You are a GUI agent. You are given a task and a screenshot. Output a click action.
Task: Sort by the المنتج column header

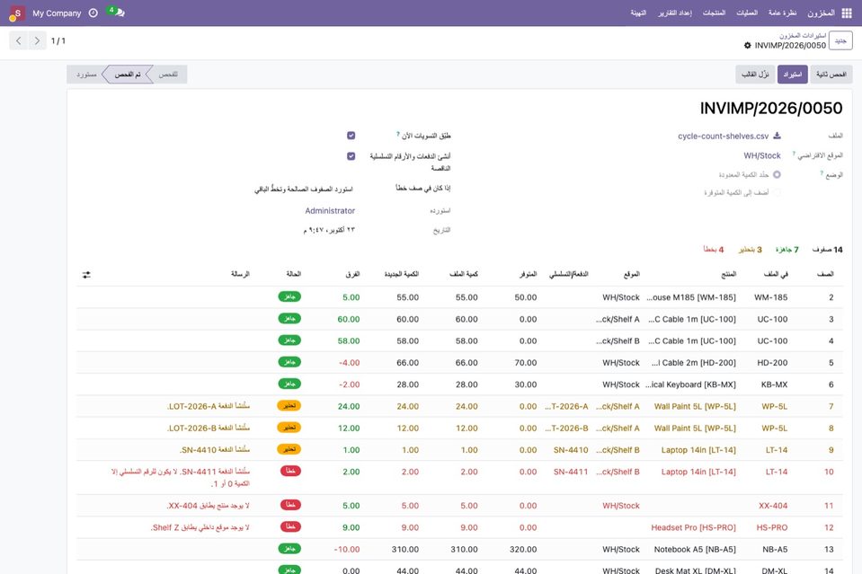pyautogui.click(x=728, y=274)
